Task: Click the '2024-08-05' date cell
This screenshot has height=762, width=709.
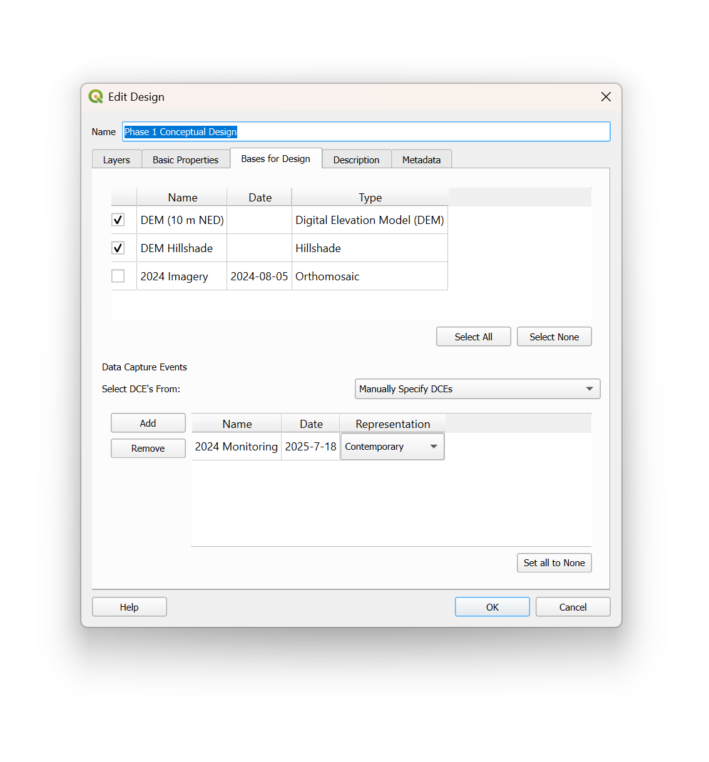Action: coord(260,277)
